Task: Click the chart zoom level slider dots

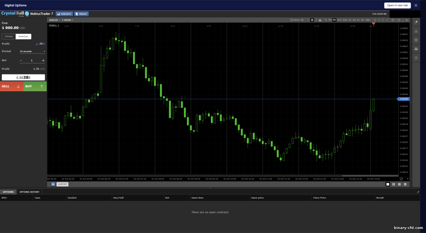Action: pyautogui.click(x=297, y=20)
